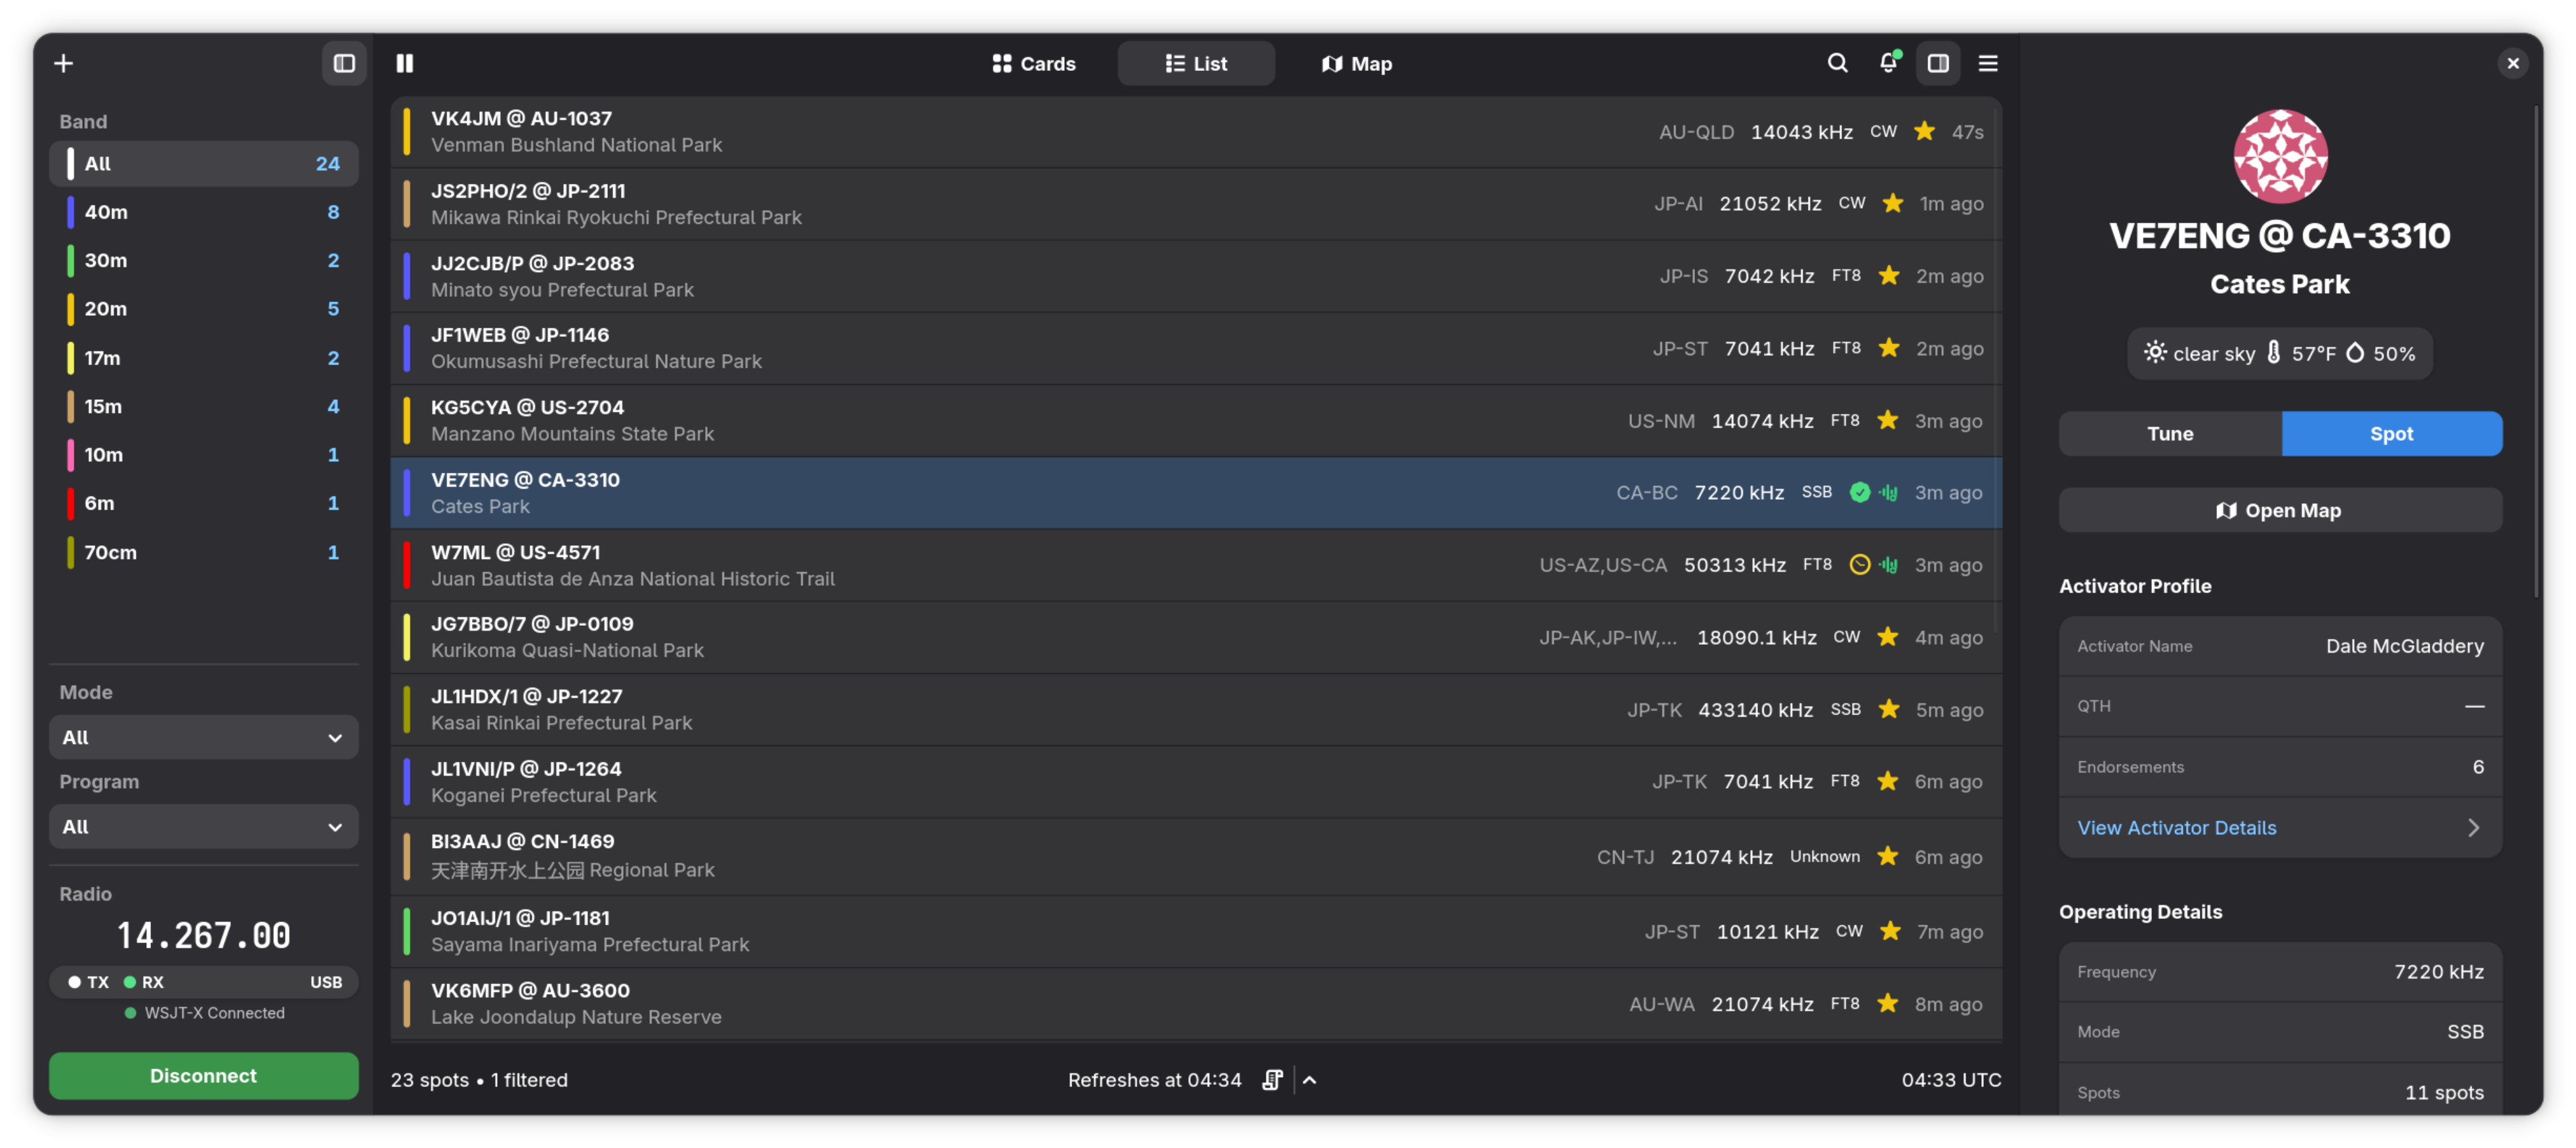
Task: Filter by 40m band
Action: click(203, 212)
